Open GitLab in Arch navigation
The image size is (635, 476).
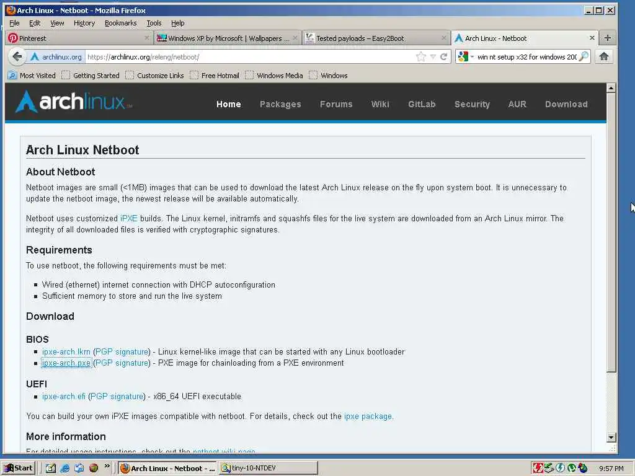click(422, 104)
